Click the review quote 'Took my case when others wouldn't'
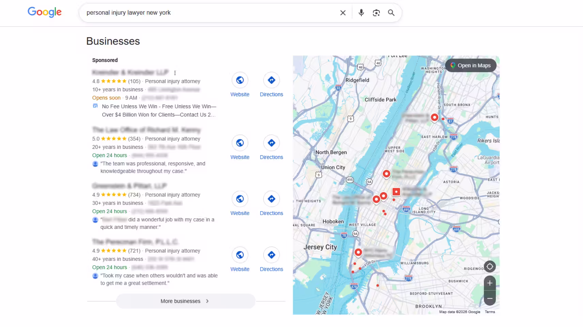Viewport: 583px width, 327px height. 159,279
